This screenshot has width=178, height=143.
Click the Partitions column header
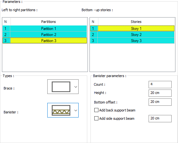point(49,22)
